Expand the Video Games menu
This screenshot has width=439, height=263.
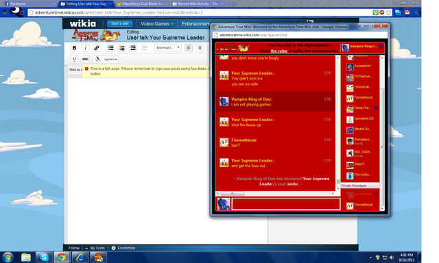[x=157, y=24]
